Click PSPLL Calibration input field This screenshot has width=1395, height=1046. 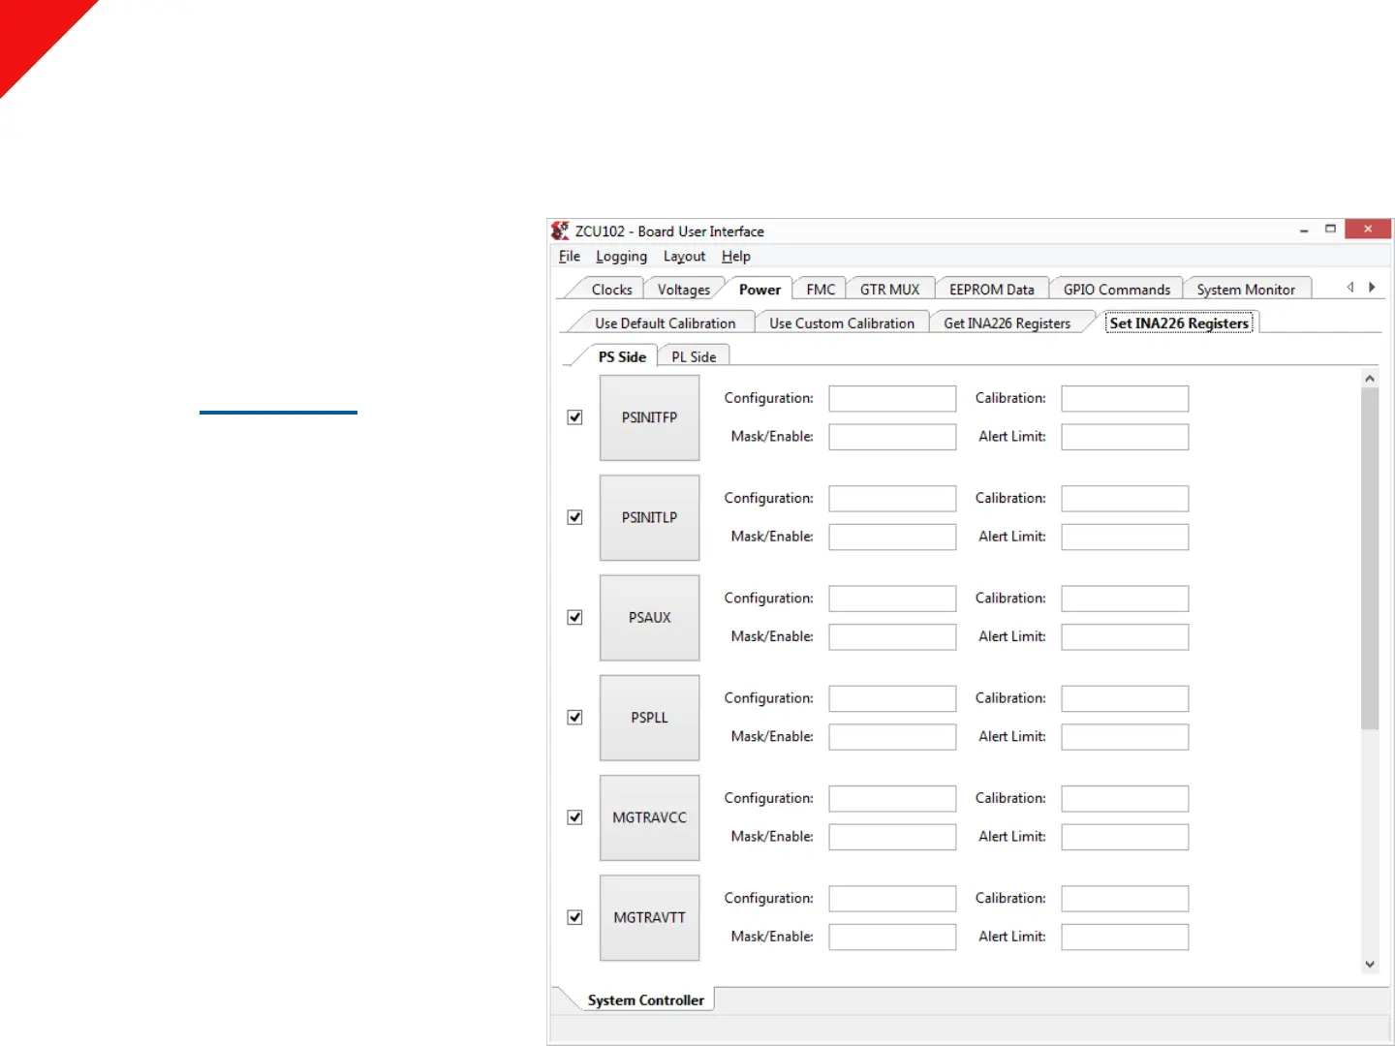coord(1125,698)
